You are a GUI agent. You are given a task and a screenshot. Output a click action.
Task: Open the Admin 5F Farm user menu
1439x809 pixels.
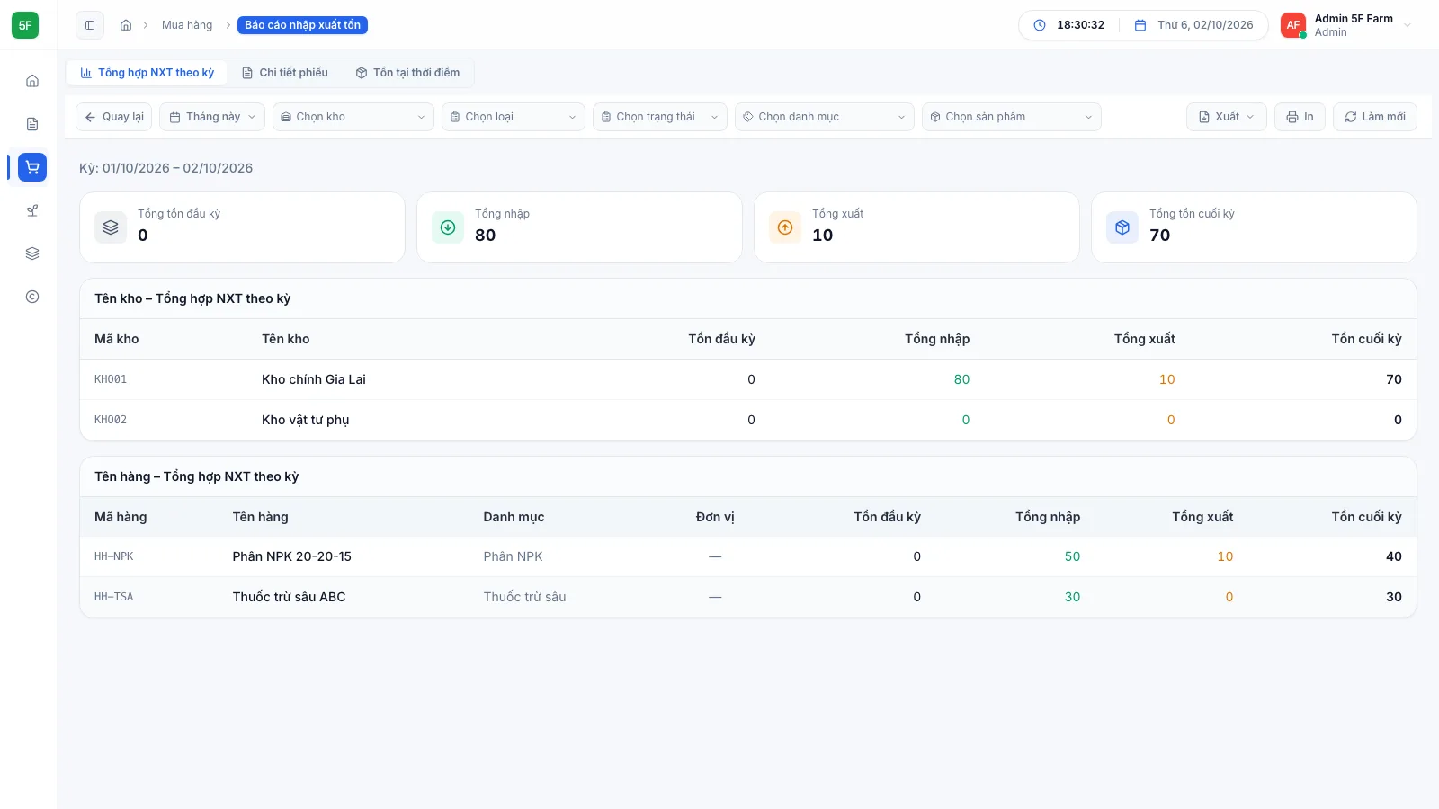(1348, 25)
